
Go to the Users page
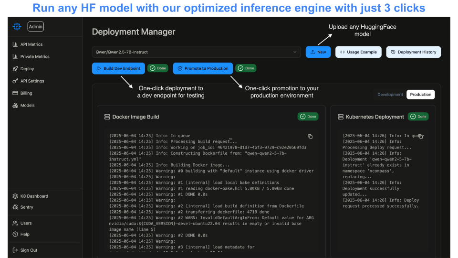click(x=26, y=223)
